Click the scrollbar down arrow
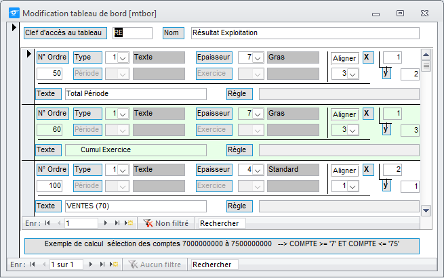This screenshot has width=444, height=278. coord(426,210)
